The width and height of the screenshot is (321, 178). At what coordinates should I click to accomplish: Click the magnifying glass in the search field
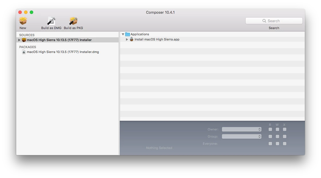tap(264, 21)
